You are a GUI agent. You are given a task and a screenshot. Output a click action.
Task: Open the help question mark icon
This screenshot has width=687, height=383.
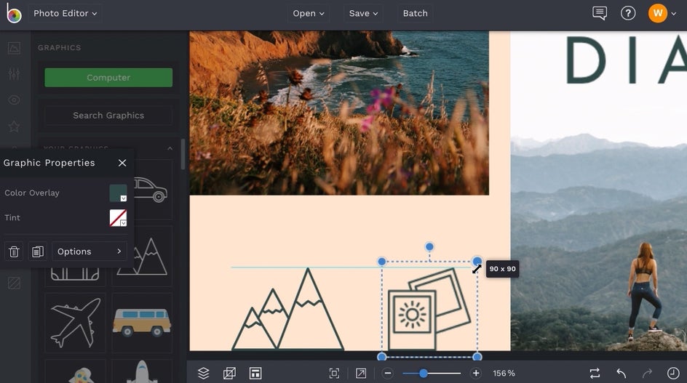coord(628,13)
